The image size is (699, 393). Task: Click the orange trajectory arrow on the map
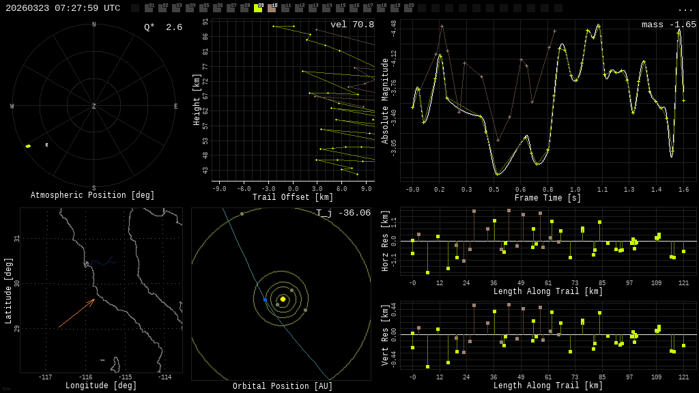pyautogui.click(x=76, y=313)
